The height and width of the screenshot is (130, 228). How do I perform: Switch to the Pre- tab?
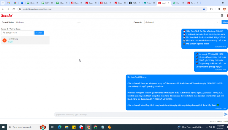point(178,3)
